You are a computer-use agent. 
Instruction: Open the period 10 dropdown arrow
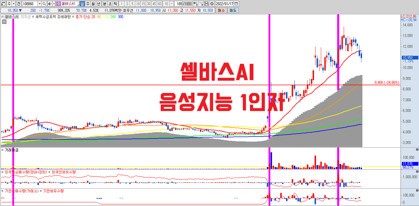[x=172, y=4]
